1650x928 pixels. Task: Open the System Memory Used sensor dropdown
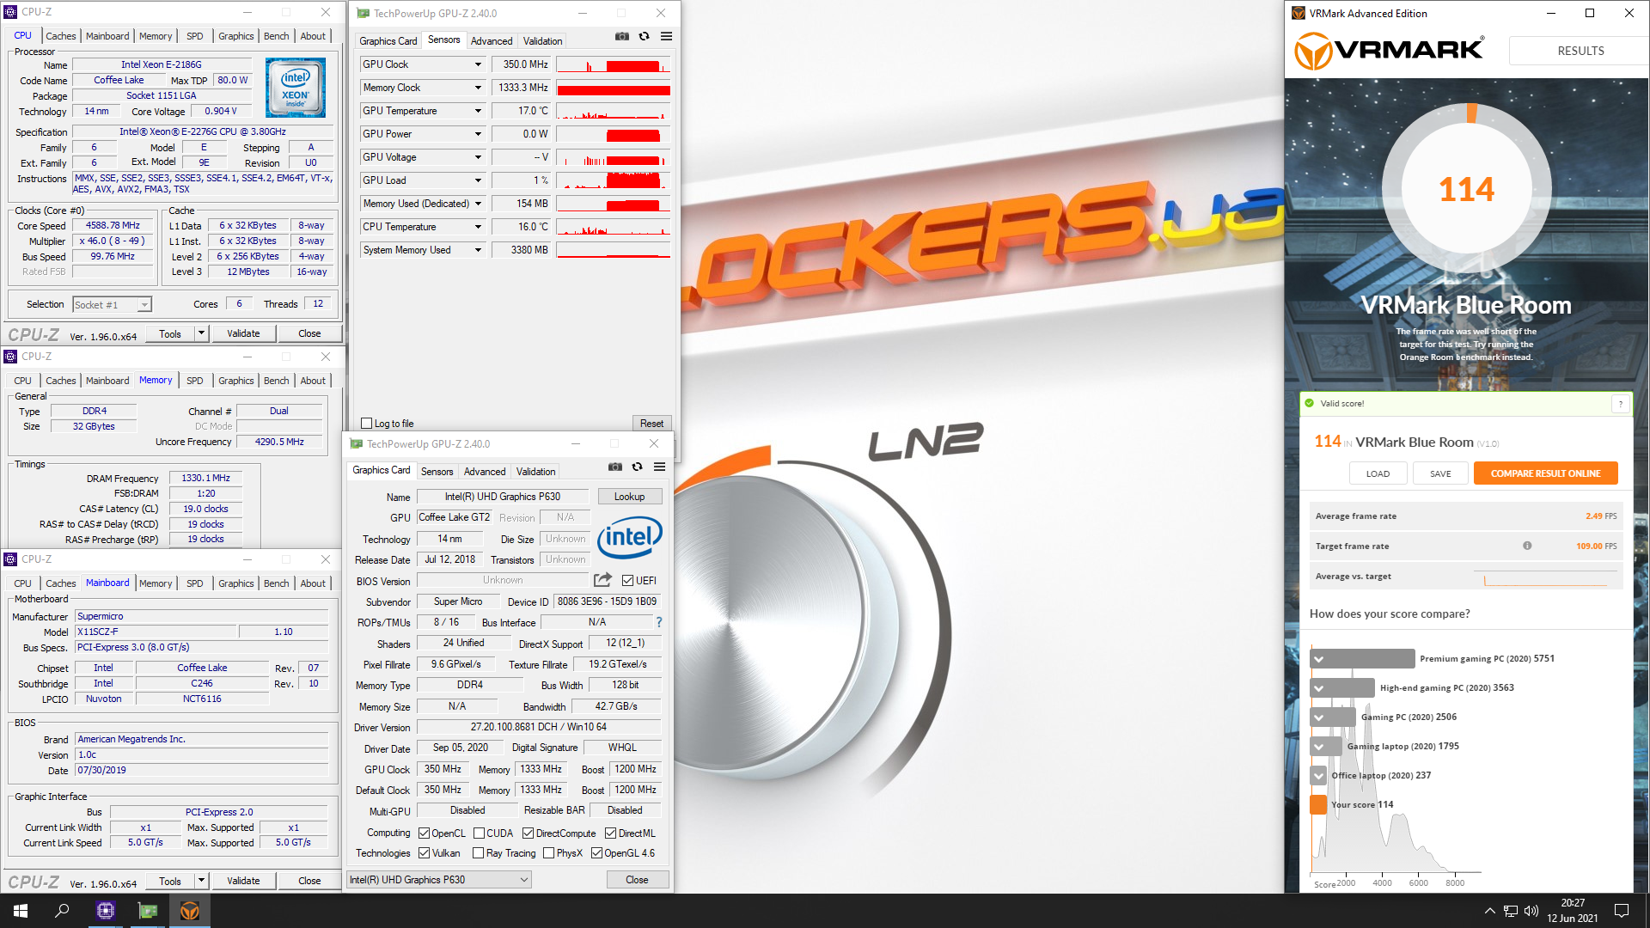point(478,250)
